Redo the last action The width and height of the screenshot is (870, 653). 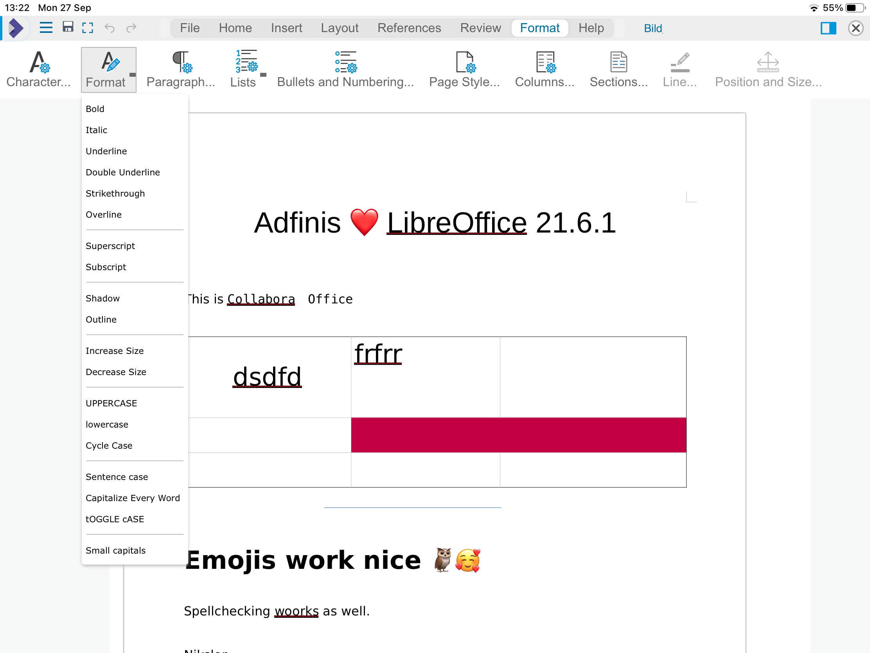point(131,28)
